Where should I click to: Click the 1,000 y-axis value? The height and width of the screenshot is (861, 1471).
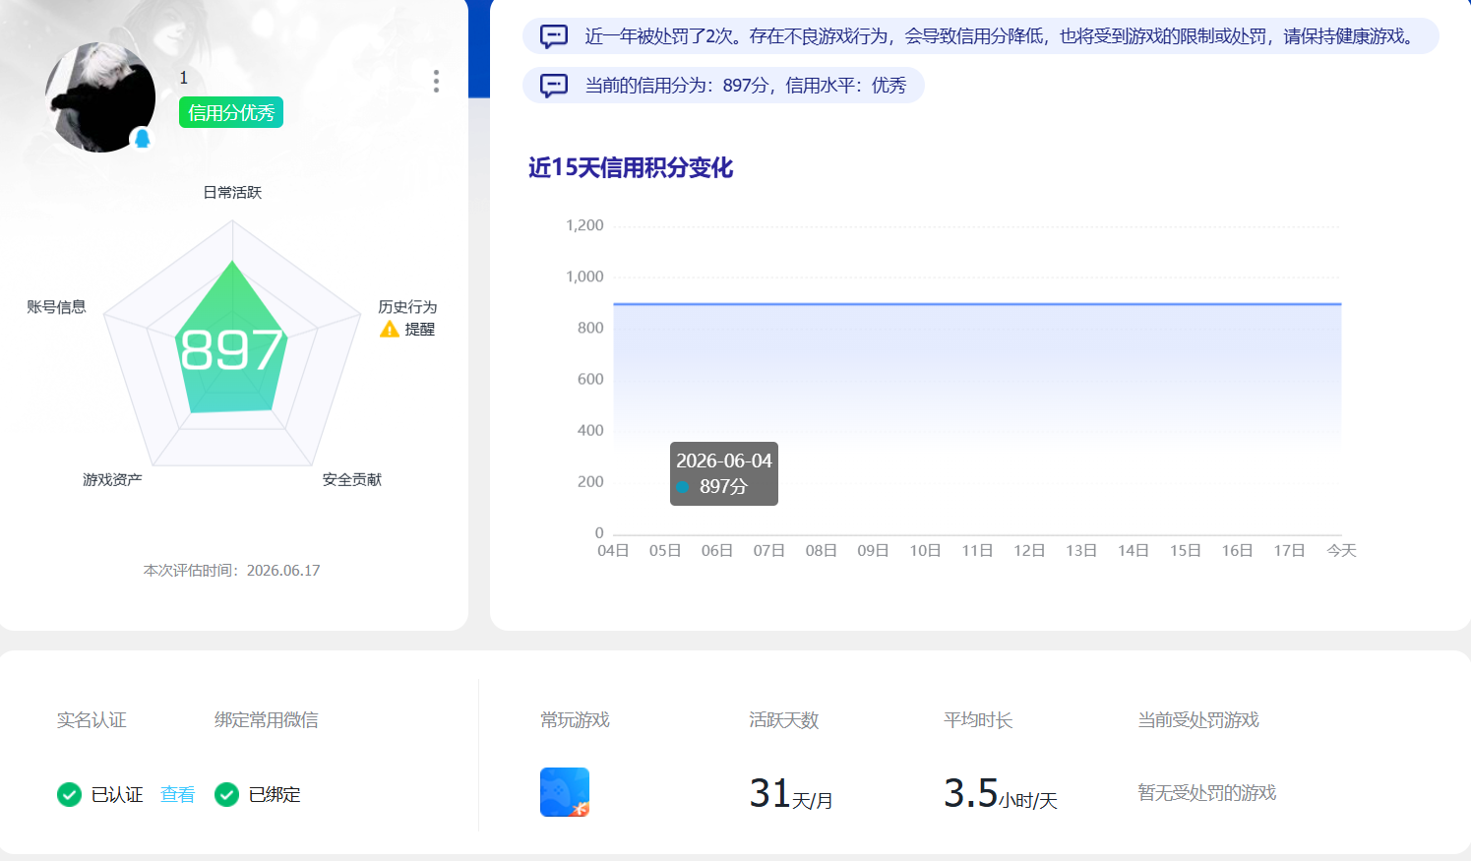(x=585, y=277)
